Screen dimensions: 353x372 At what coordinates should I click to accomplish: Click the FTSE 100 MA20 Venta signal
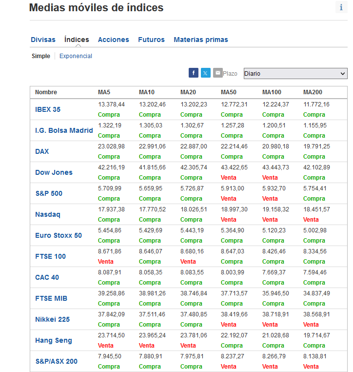(188, 262)
